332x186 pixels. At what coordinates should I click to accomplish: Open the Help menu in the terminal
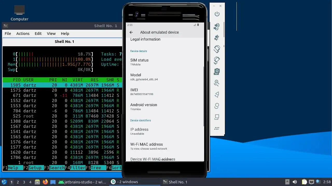point(65,34)
